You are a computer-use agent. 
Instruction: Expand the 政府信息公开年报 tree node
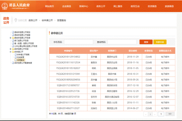click(11, 49)
